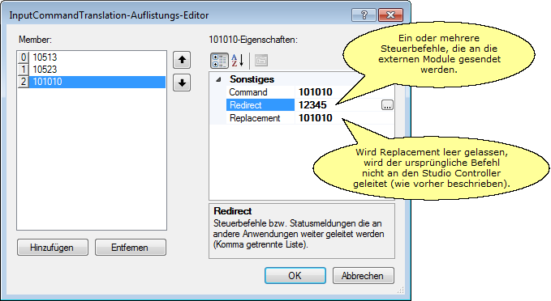Move the selected member up with the arrow button

pos(182,60)
